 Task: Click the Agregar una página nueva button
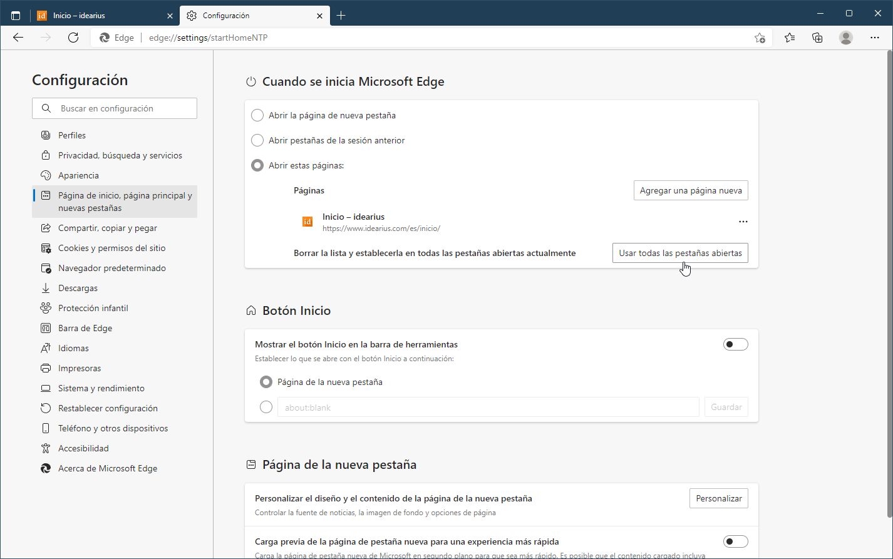click(x=691, y=190)
